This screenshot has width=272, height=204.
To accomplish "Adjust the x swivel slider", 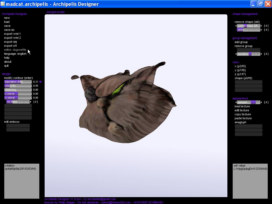I will click(x=18, y=94).
